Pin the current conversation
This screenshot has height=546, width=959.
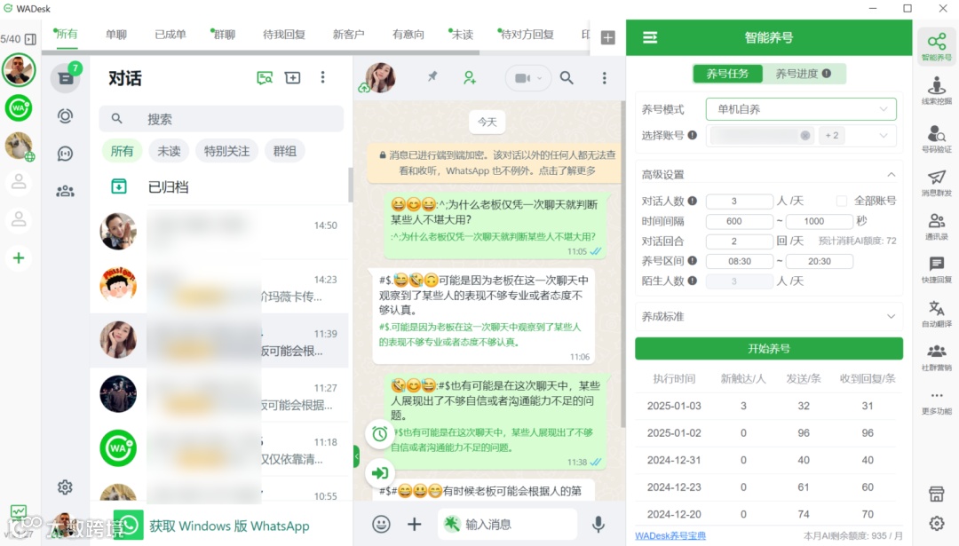tap(432, 77)
